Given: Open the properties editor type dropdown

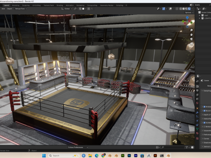Looking at the screenshot, I should (199, 76).
